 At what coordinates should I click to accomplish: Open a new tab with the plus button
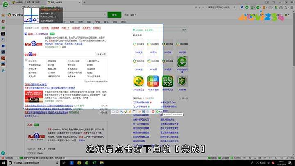pyautogui.click(x=84, y=2)
